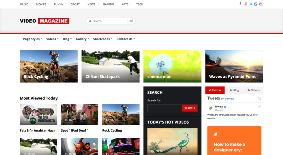Open the Vimeo social icon

pyautogui.click(x=256, y=4)
